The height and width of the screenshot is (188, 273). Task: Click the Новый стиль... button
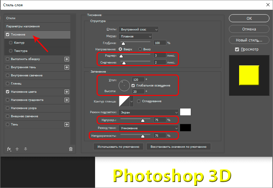249,40
